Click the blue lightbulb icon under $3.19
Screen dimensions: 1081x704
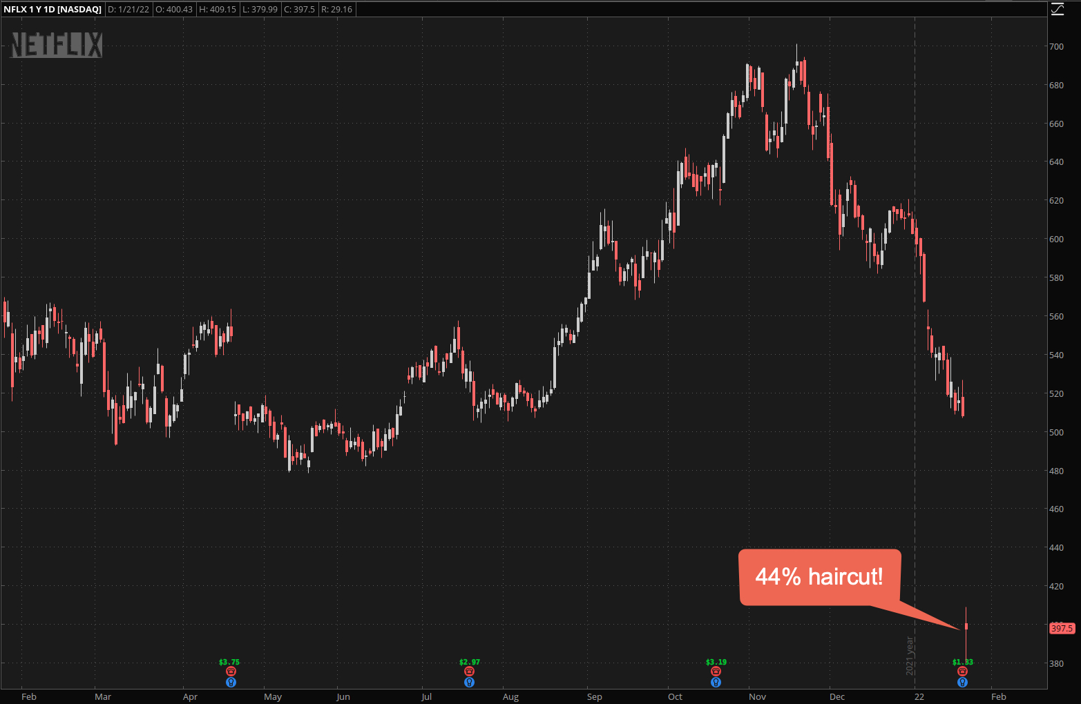coord(716,683)
